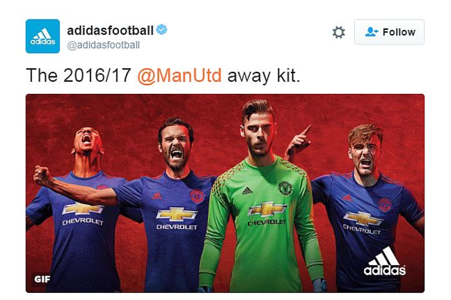Click the goalkeeper's pointing hand

tap(298, 141)
